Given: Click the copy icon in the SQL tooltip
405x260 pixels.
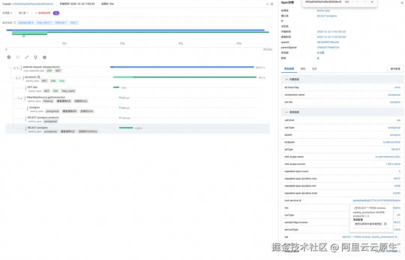Looking at the screenshot, I should tap(355, 208).
